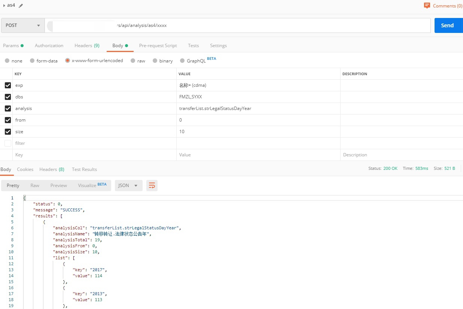
Task: Select the raw body type radio button
Action: coord(133,61)
